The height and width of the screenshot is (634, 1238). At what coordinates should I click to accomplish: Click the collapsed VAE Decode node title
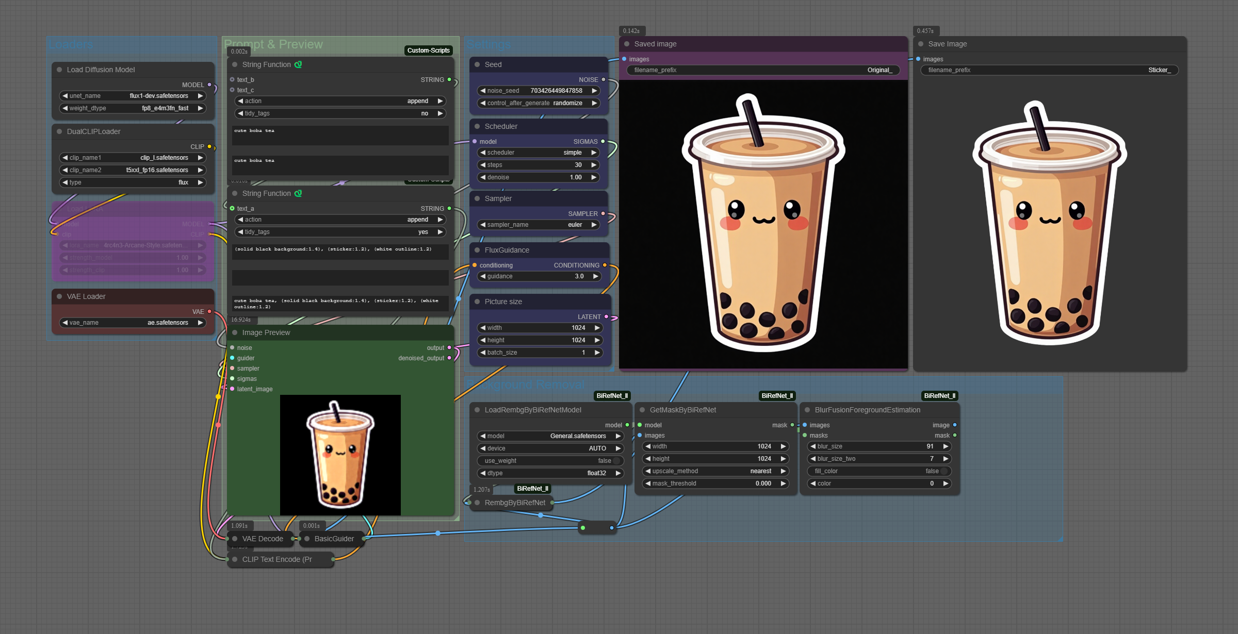[x=263, y=539]
